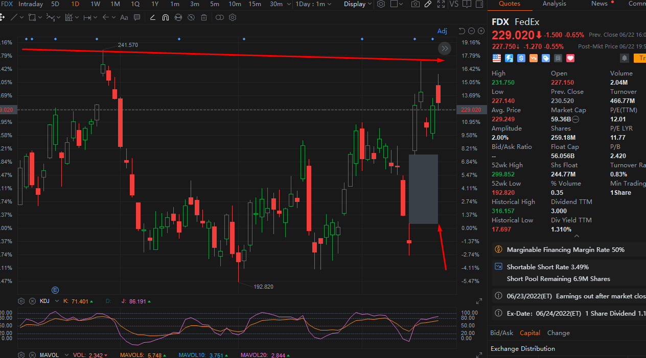Toggle the Adj price adjustment

pyautogui.click(x=442, y=31)
